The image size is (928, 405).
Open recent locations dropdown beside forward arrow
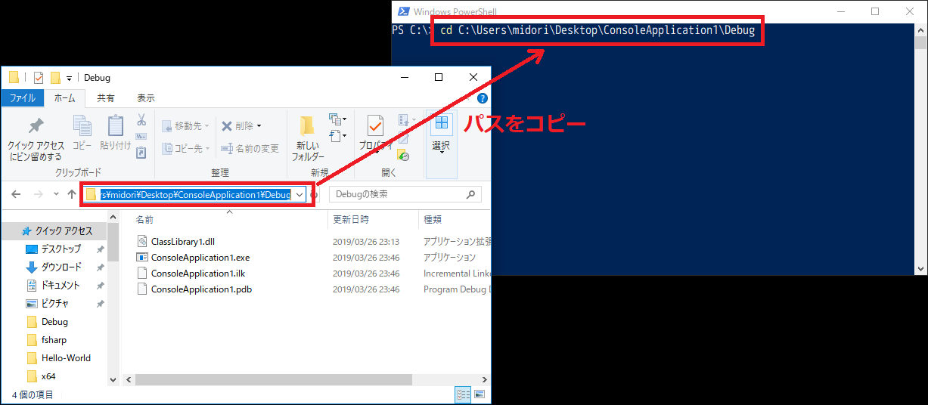(x=56, y=194)
